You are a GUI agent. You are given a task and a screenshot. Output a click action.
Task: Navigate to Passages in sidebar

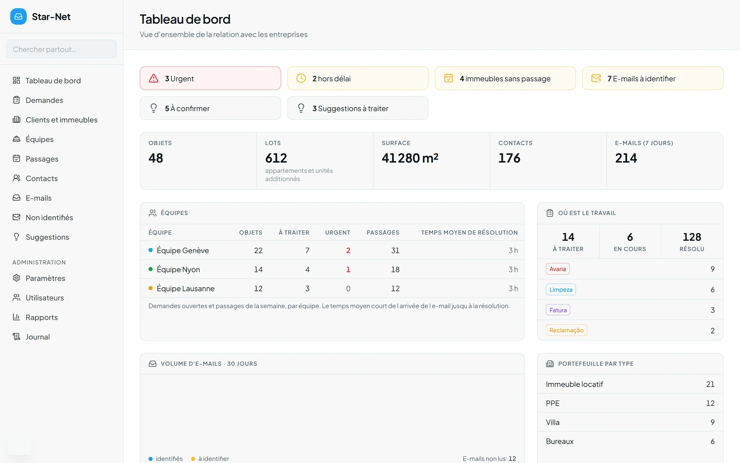click(62, 159)
